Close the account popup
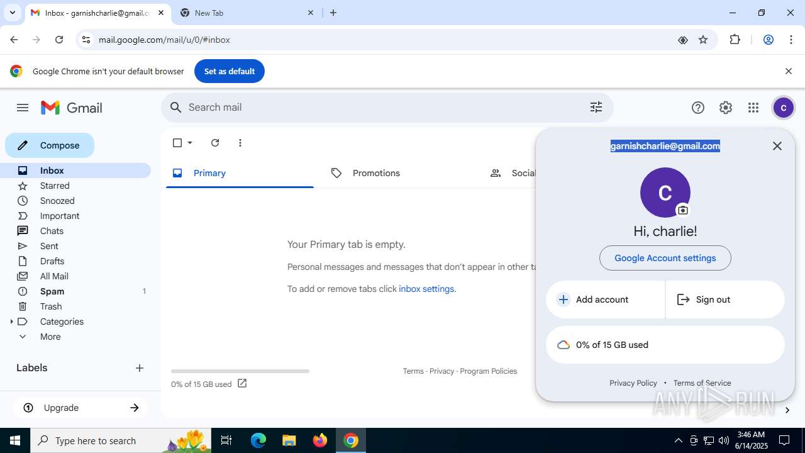Screen dimensions: 805x453 (777, 146)
